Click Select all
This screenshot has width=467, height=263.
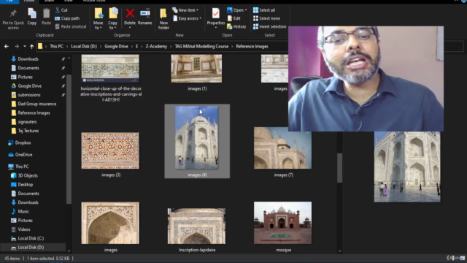[x=264, y=10]
